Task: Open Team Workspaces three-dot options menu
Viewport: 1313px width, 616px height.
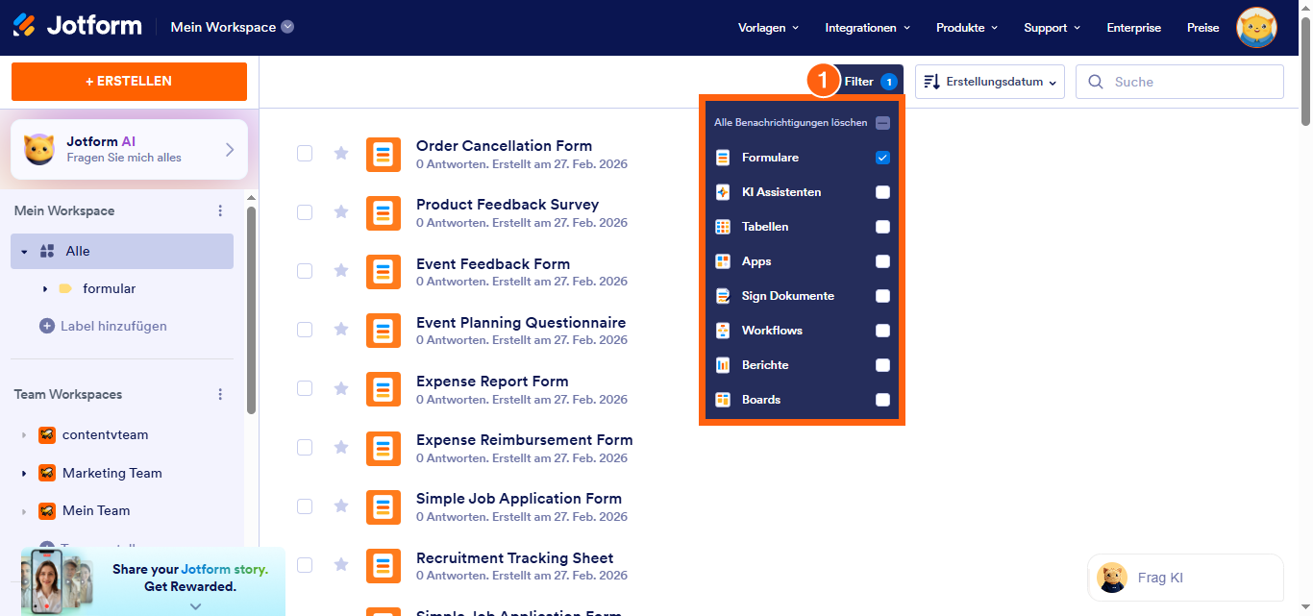Action: pyautogui.click(x=220, y=394)
